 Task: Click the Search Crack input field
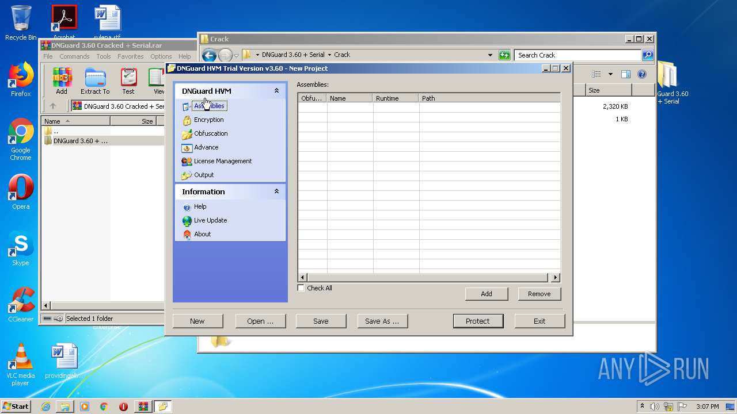click(x=578, y=55)
